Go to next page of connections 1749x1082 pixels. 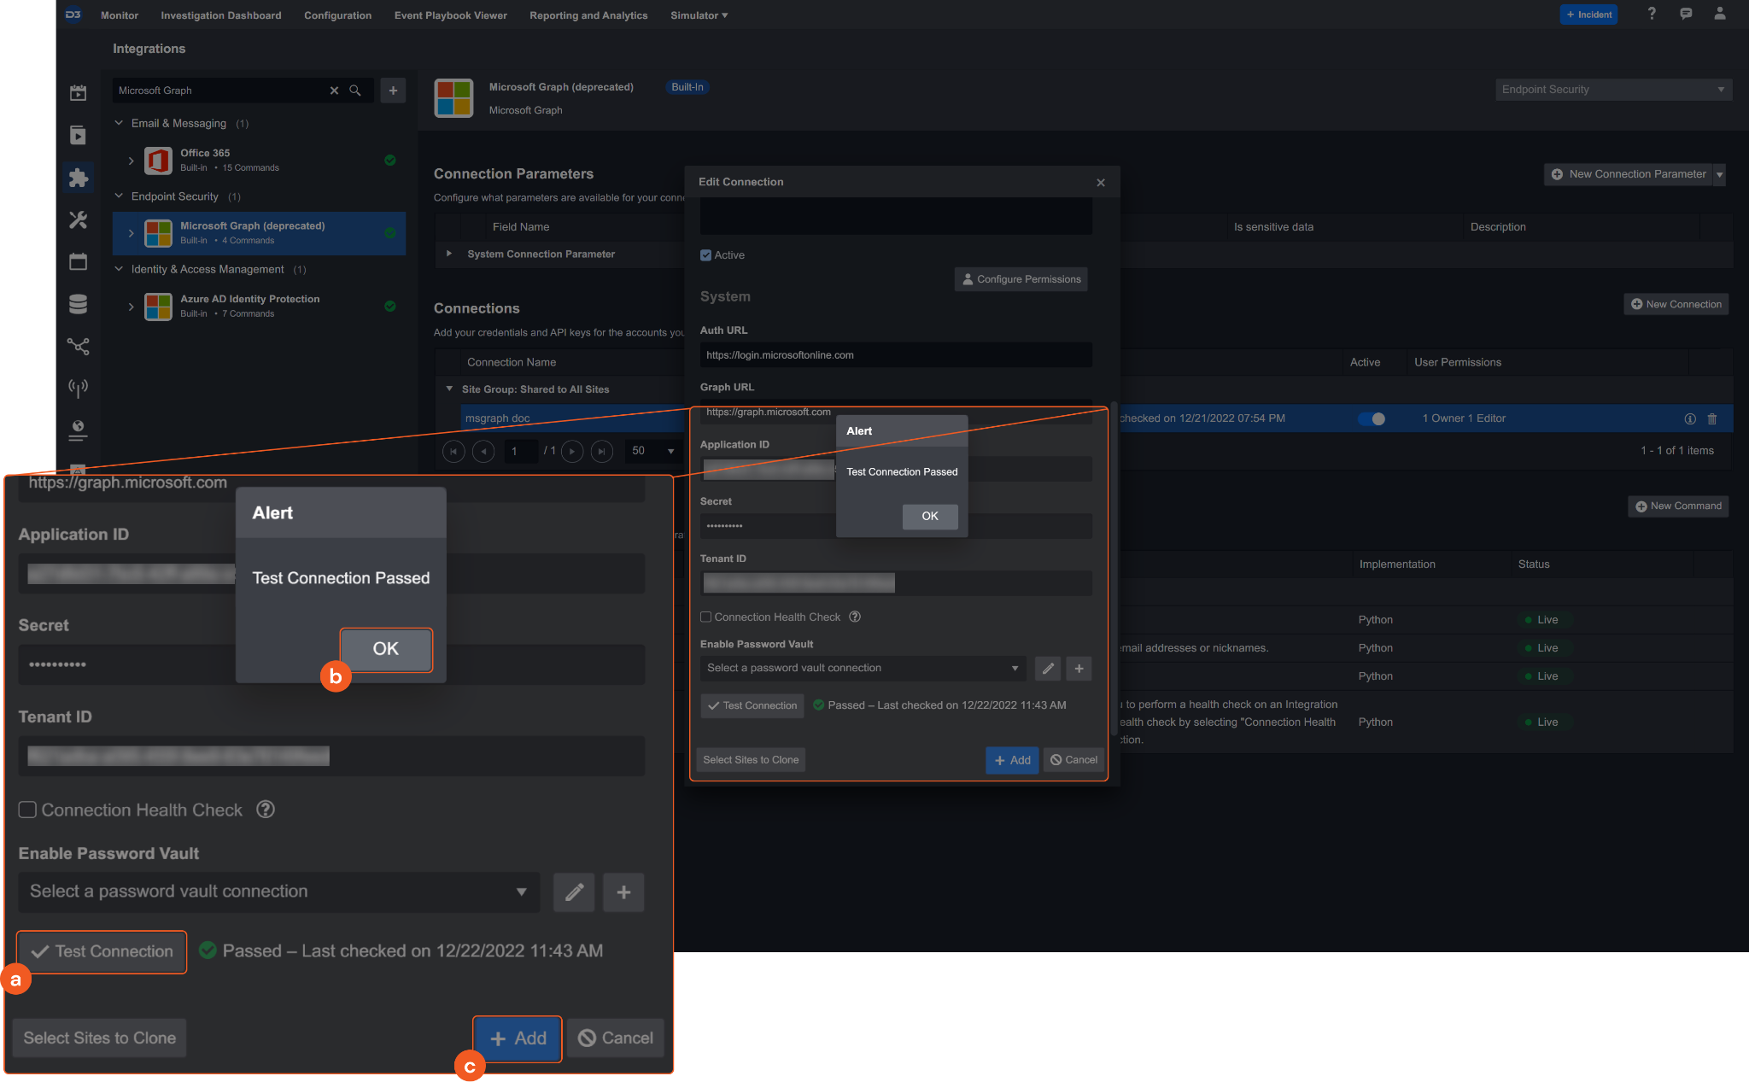point(572,451)
